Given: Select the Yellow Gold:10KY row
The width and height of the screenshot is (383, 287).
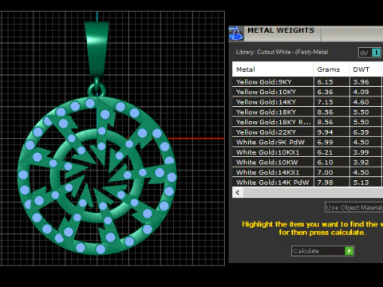Looking at the screenshot, I should (x=308, y=92).
